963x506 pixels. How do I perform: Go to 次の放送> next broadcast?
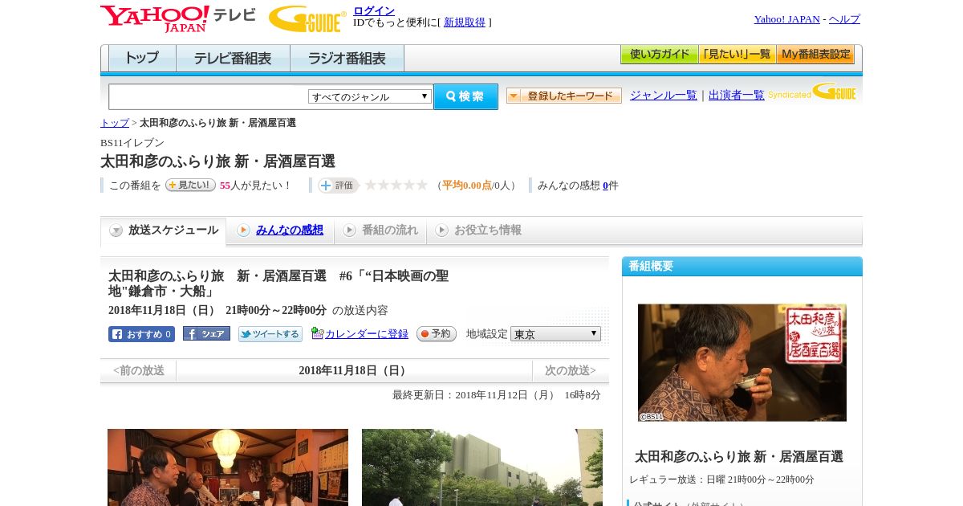click(x=571, y=370)
